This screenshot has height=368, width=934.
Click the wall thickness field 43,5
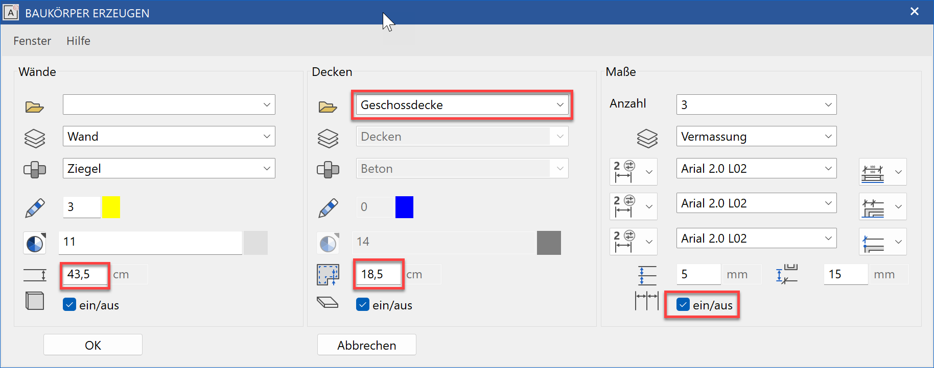point(85,274)
